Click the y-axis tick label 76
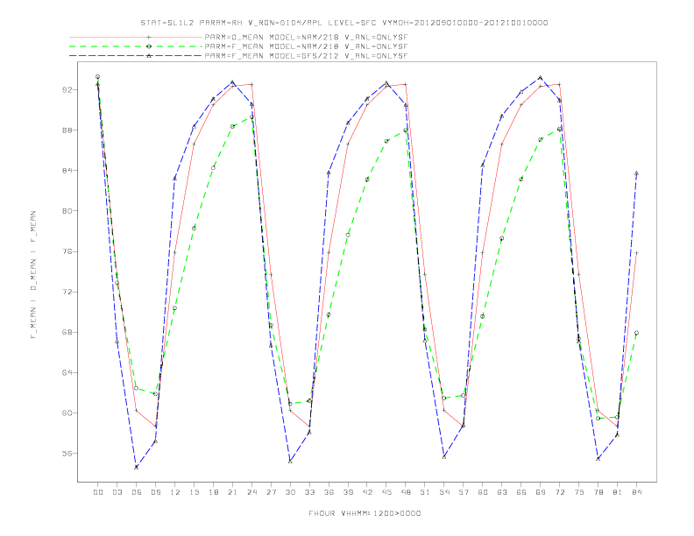 coord(67,251)
